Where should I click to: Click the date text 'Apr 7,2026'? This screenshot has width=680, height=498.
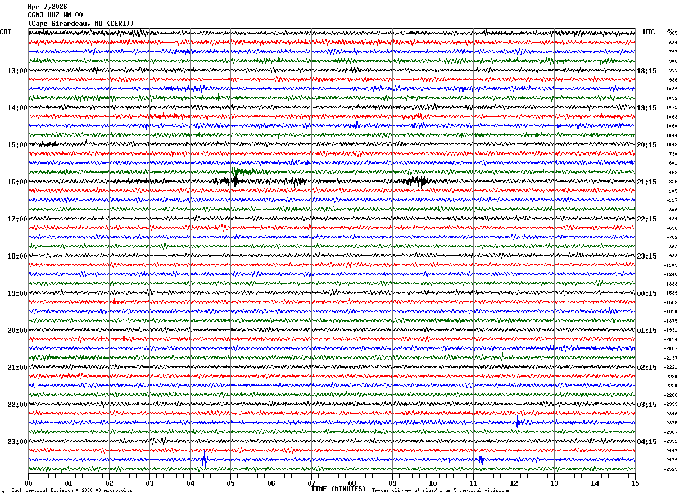(47, 7)
